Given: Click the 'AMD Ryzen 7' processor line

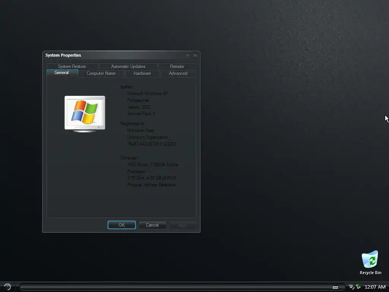Looking at the screenshot, I should 152,165.
